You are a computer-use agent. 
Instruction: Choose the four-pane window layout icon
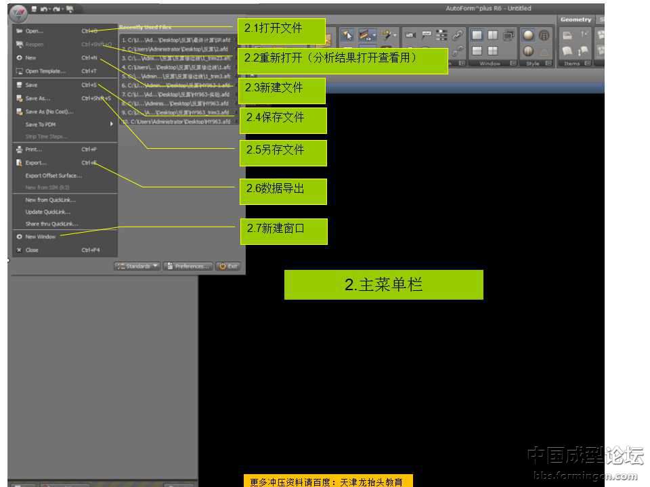coord(493,51)
